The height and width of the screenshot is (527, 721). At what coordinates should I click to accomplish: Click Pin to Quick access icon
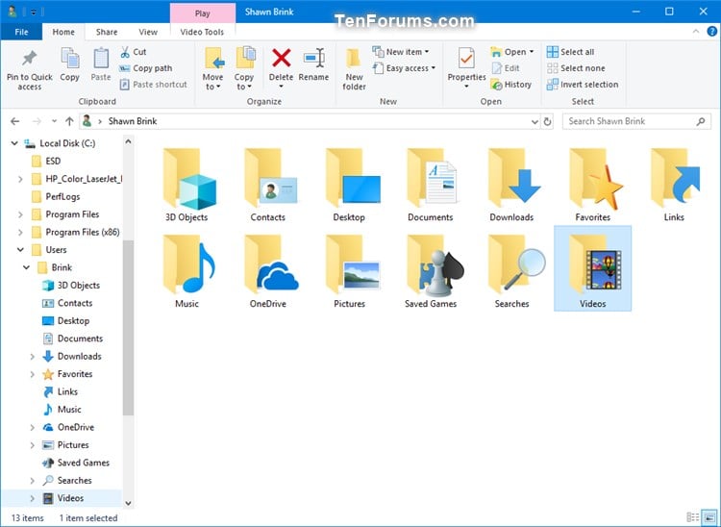(x=30, y=58)
